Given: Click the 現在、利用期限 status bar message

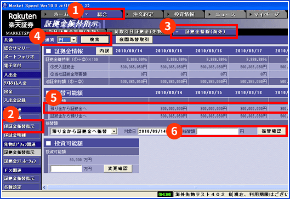Looking at the screenshot, I should (261, 195).
